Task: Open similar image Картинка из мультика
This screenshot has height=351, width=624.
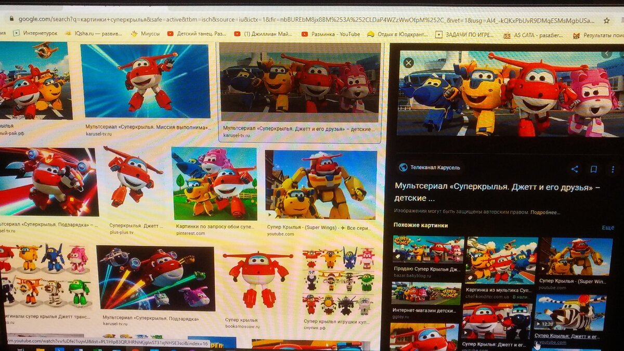Action: (x=501, y=260)
